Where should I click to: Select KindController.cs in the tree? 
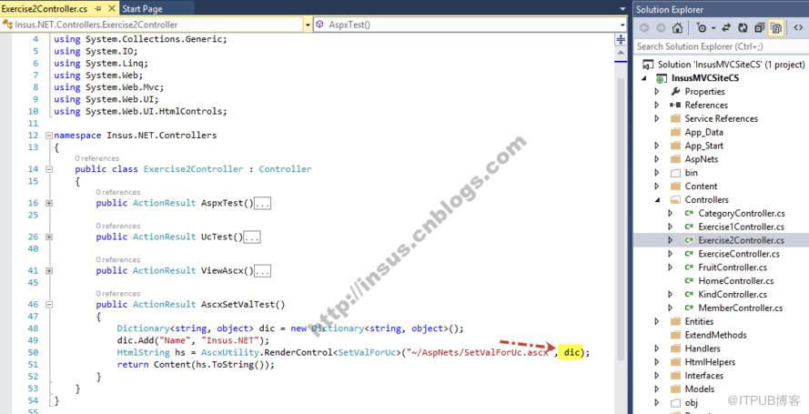(733, 295)
